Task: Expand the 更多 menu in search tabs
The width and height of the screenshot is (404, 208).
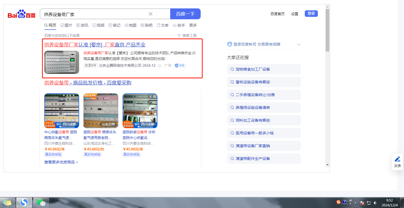Action: click(193, 25)
